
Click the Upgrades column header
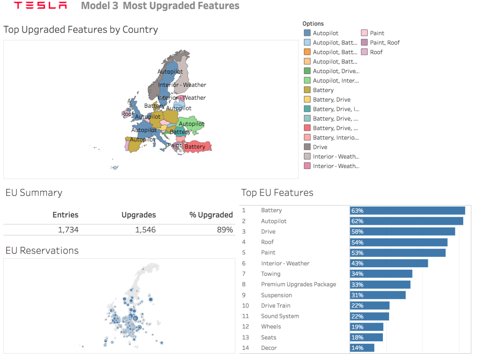click(x=139, y=215)
